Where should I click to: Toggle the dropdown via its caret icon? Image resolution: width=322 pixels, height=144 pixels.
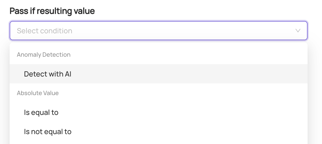click(x=298, y=31)
